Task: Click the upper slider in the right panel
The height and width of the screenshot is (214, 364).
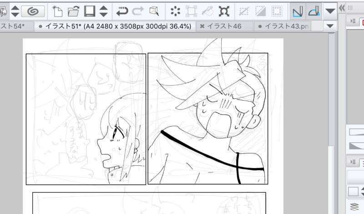Action: point(357,132)
